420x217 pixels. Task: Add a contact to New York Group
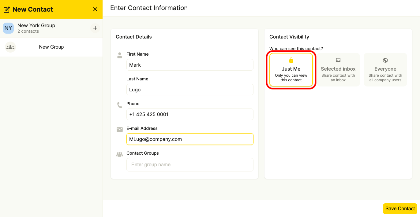(x=95, y=28)
